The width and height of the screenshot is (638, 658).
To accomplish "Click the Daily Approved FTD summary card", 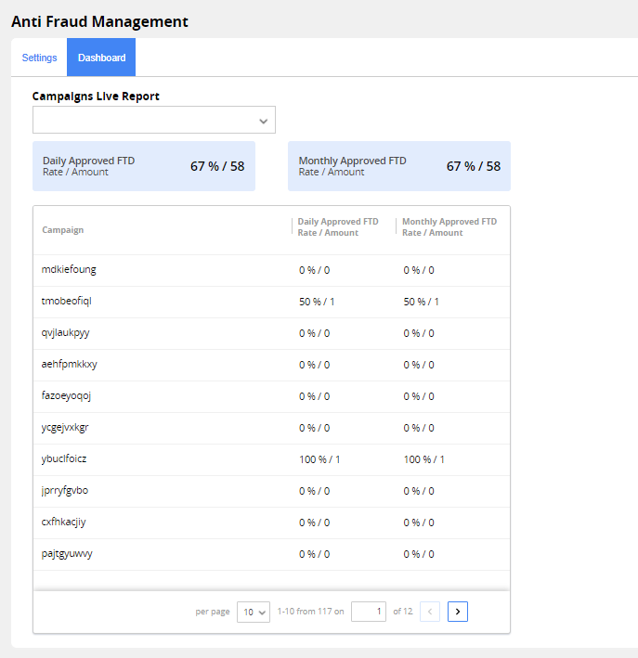I will 144,166.
